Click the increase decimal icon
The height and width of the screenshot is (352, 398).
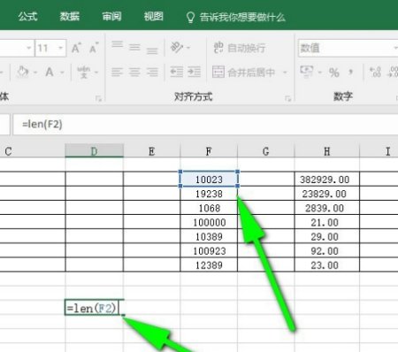[376, 72]
